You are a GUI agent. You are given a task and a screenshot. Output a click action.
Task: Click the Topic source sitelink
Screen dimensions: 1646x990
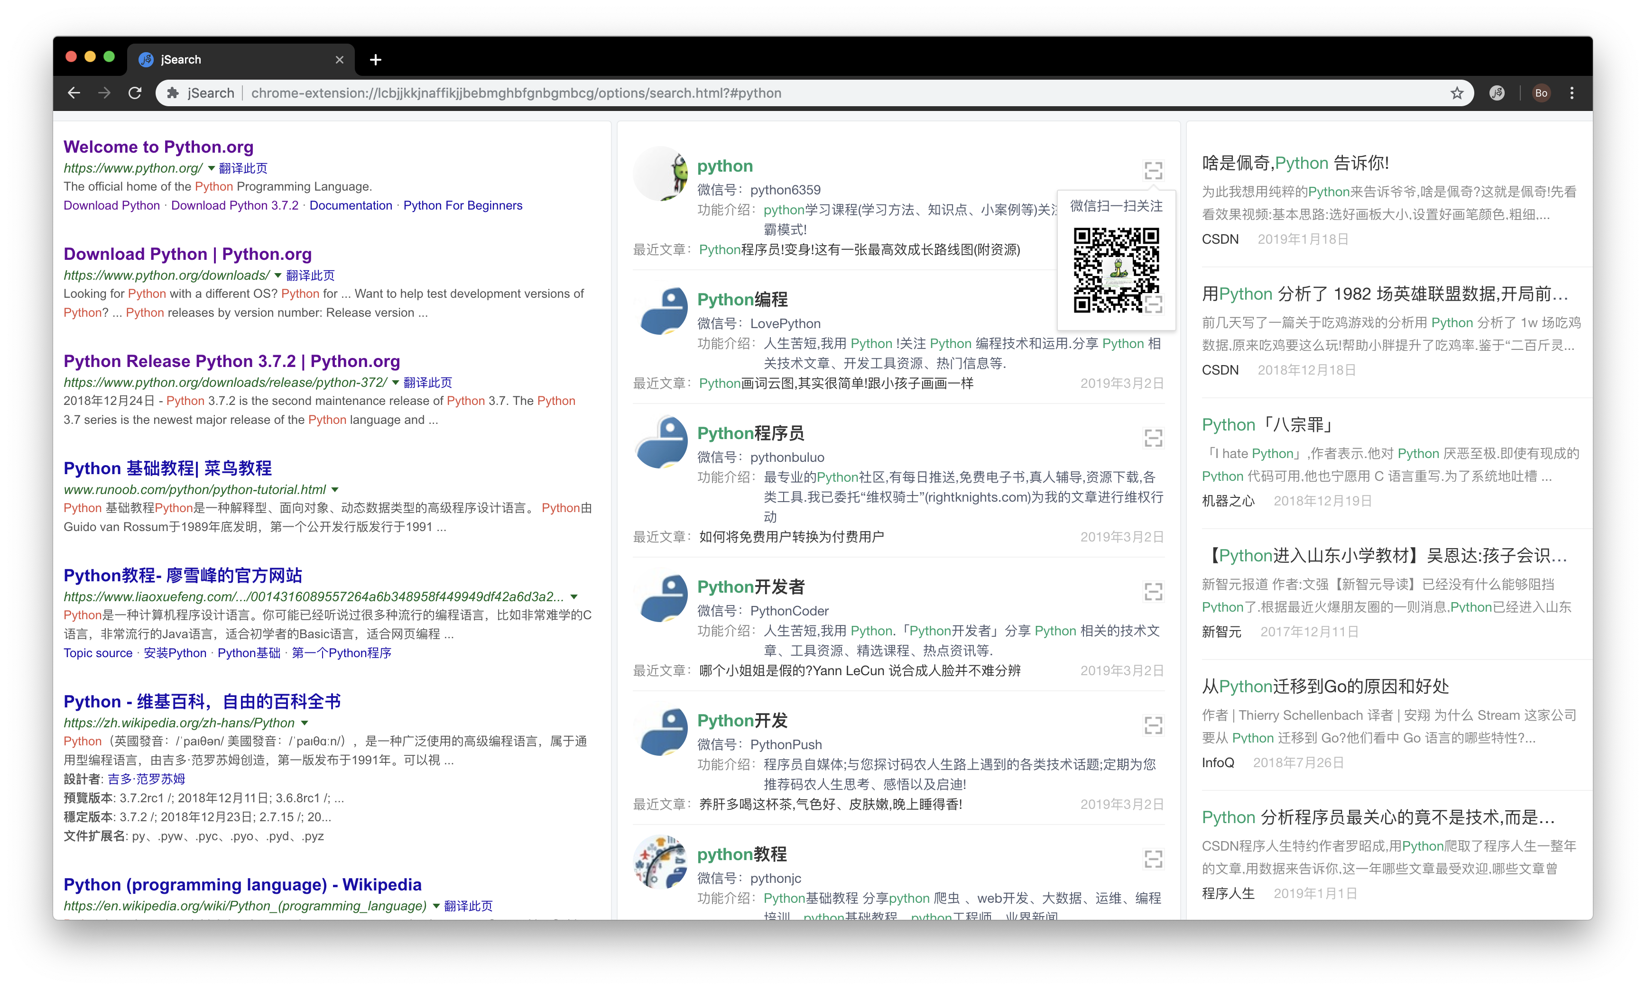pos(98,653)
